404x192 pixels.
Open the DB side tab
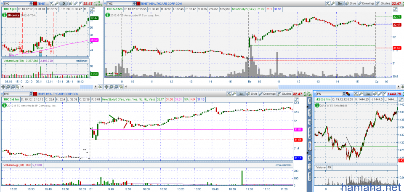(310, 158)
